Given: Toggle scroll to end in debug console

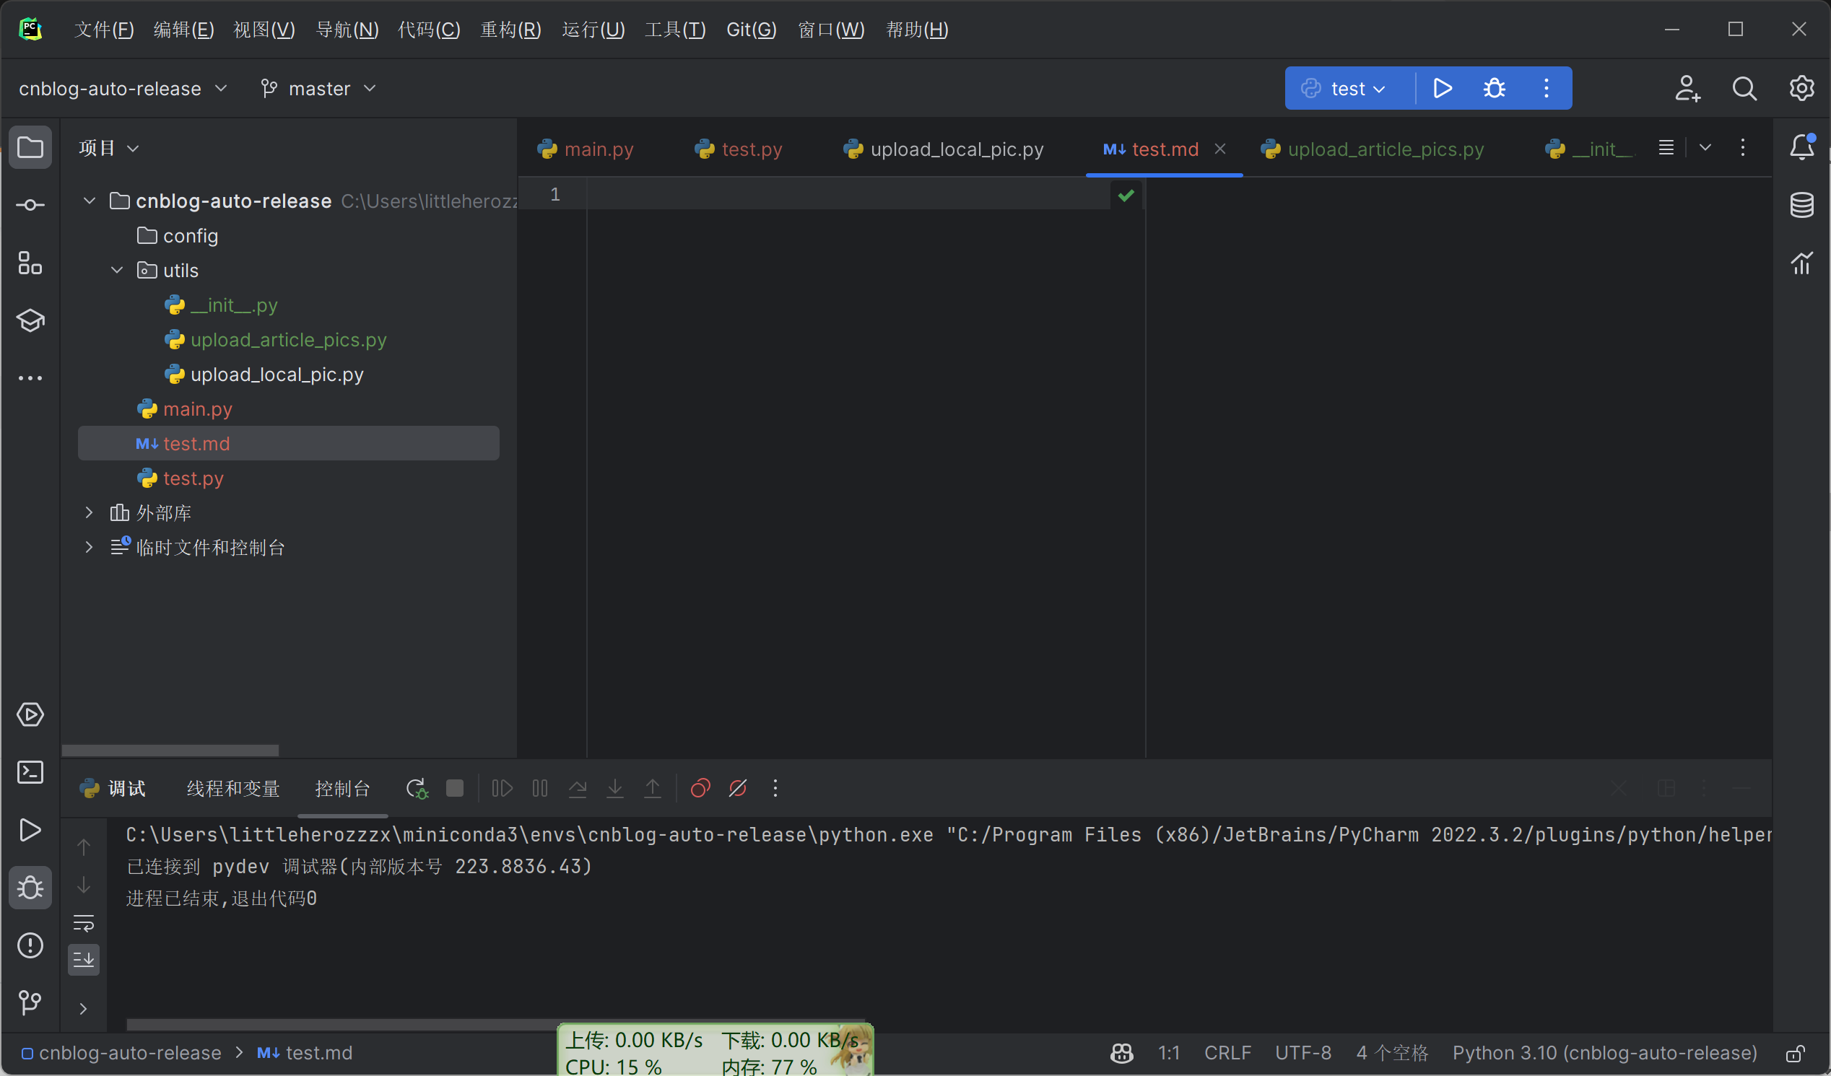Looking at the screenshot, I should coord(84,960).
